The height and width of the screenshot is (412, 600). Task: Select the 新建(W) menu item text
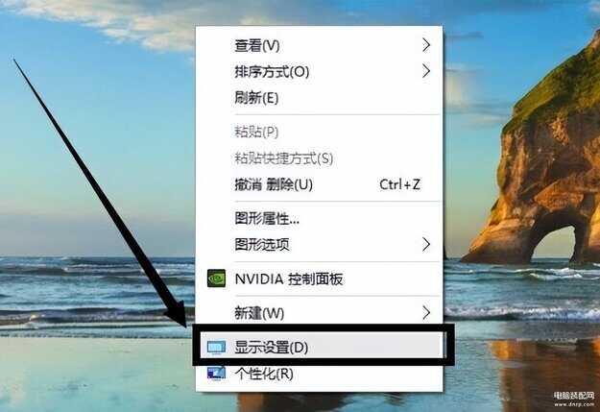tap(259, 313)
